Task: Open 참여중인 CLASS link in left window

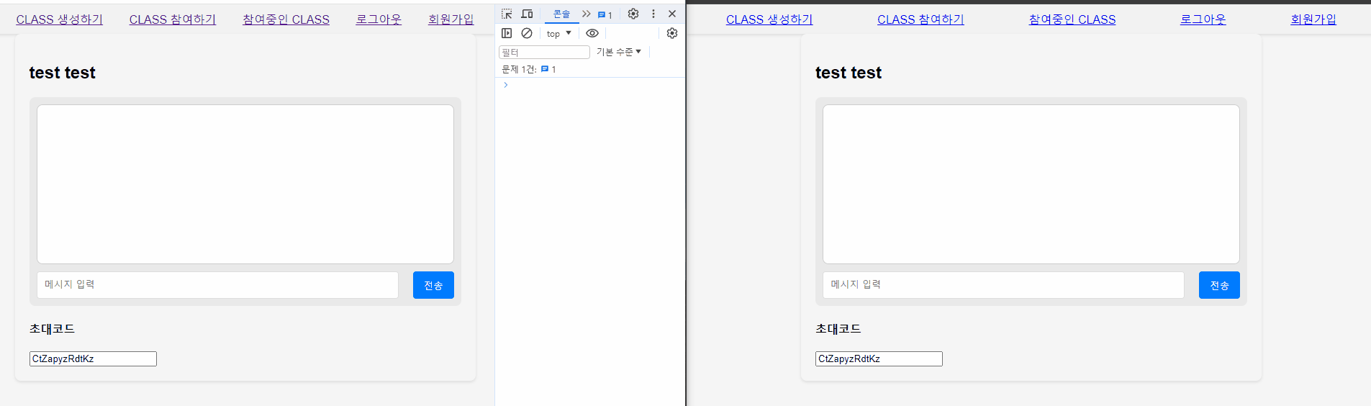Action: point(286,19)
